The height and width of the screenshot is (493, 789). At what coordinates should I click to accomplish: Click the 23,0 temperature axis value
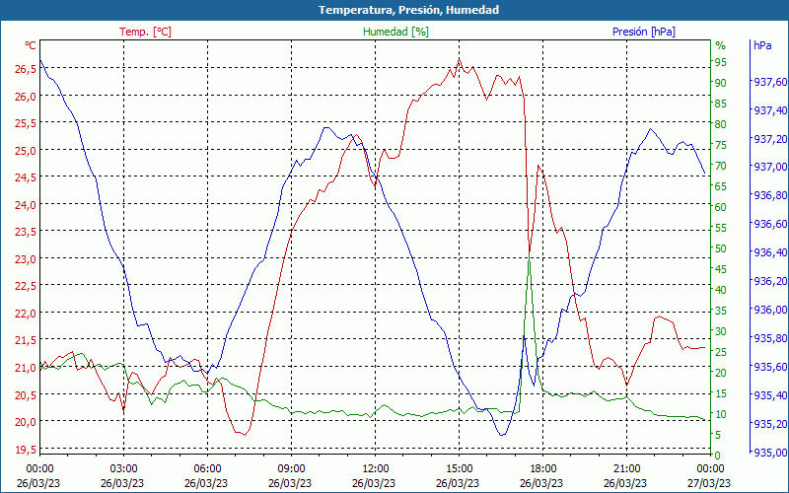click(x=26, y=259)
